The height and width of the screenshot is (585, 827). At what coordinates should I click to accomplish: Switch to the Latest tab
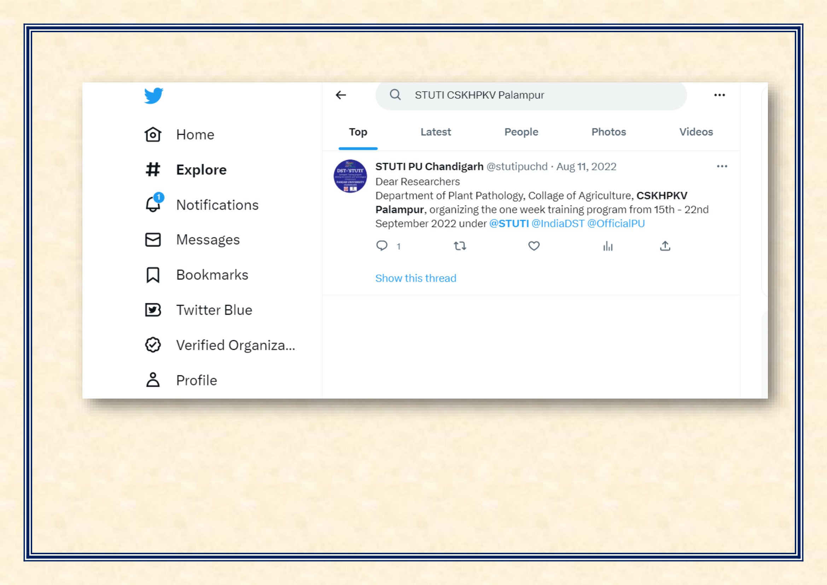pyautogui.click(x=436, y=132)
